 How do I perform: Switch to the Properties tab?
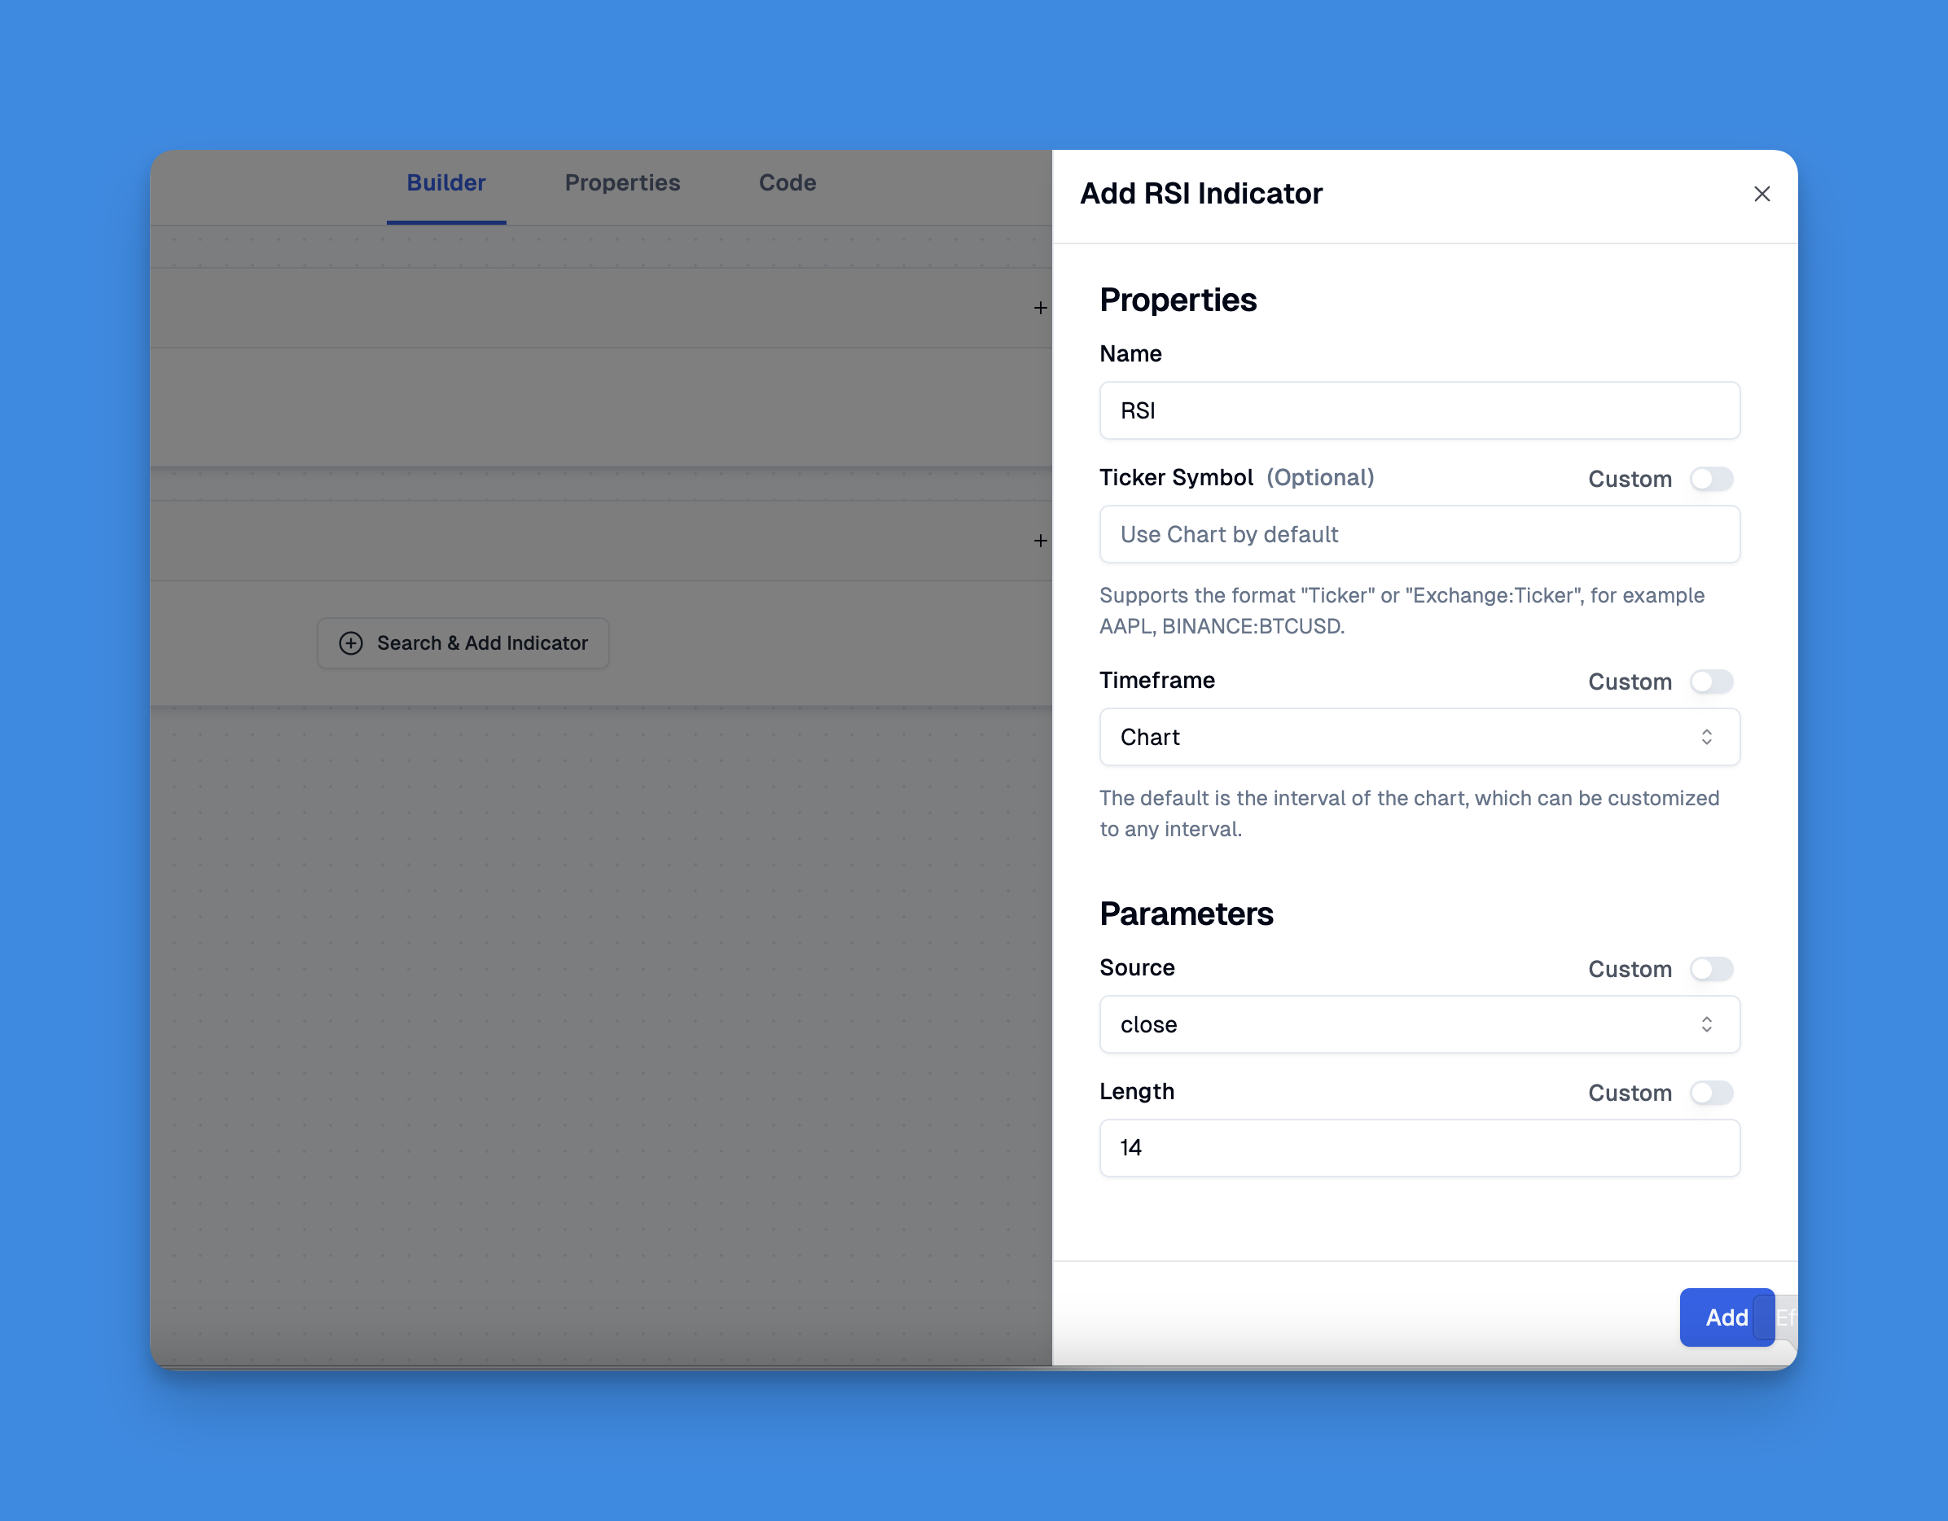tap(621, 182)
